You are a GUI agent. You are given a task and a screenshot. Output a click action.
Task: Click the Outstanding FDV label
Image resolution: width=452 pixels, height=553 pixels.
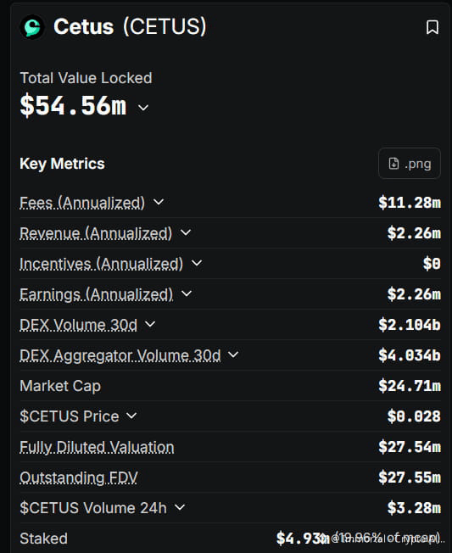click(79, 478)
